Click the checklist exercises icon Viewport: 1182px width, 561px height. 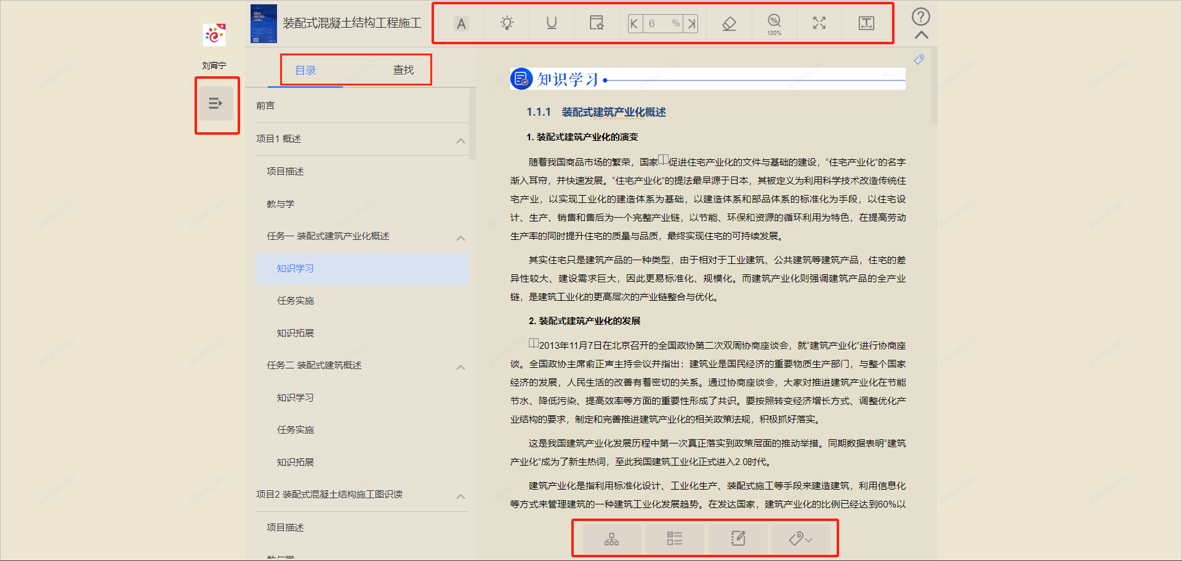click(x=673, y=538)
